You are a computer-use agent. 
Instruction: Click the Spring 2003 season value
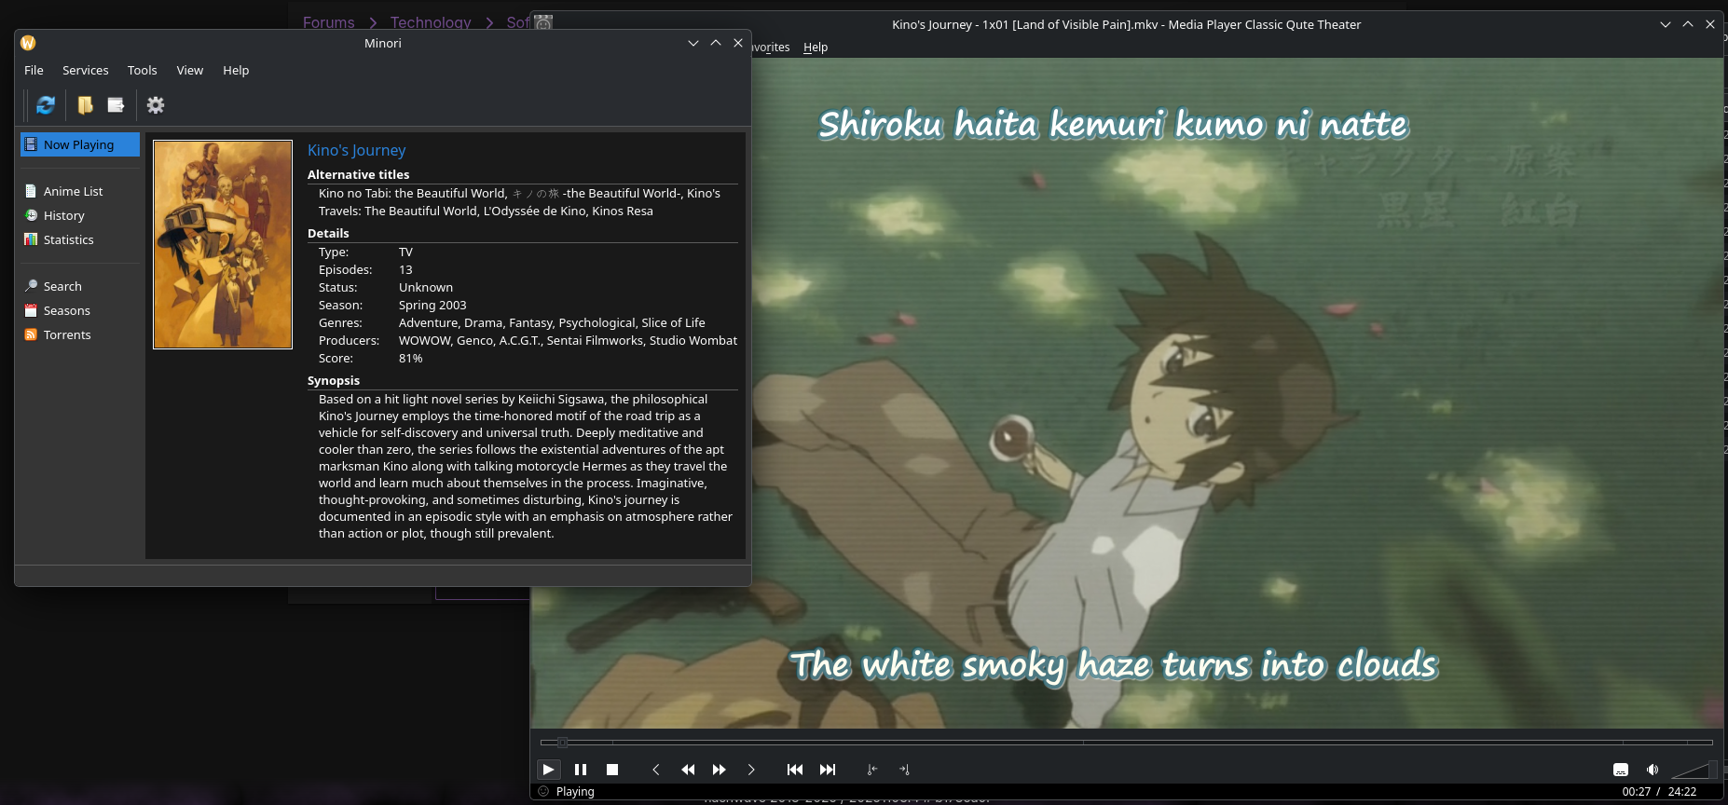(432, 305)
